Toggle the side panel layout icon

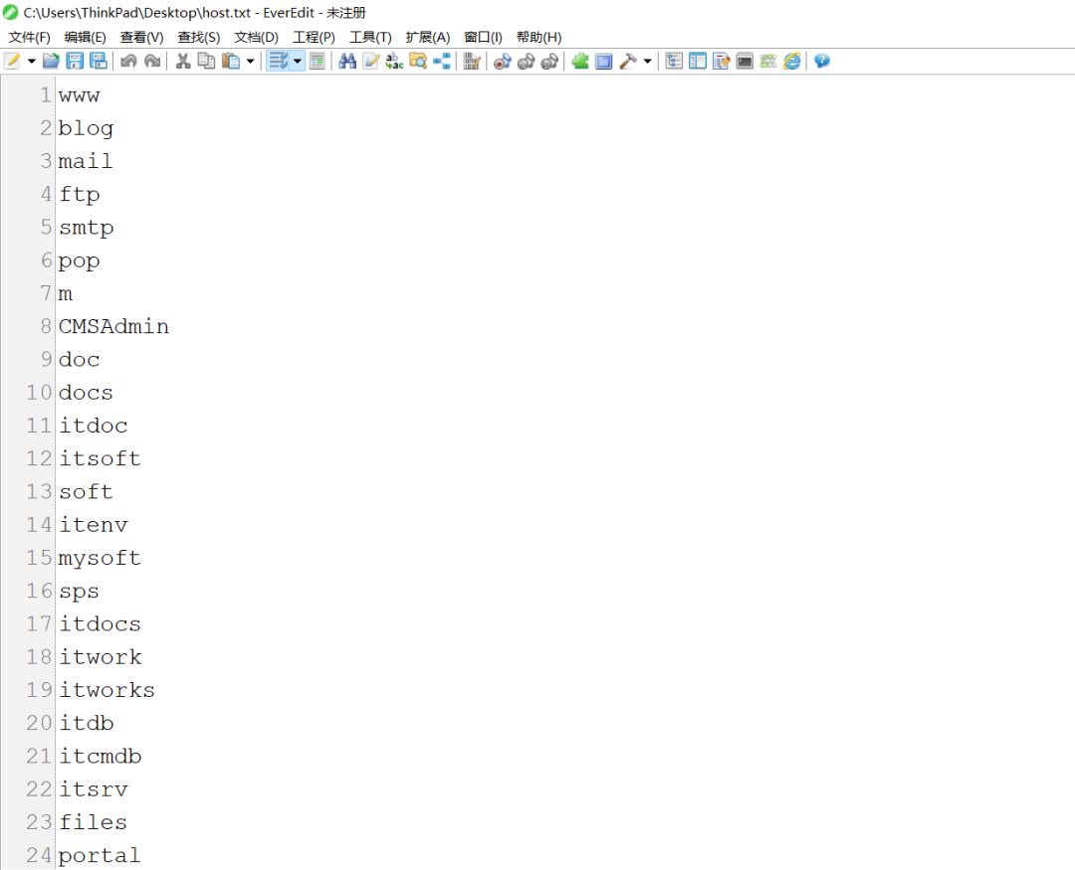(x=698, y=61)
